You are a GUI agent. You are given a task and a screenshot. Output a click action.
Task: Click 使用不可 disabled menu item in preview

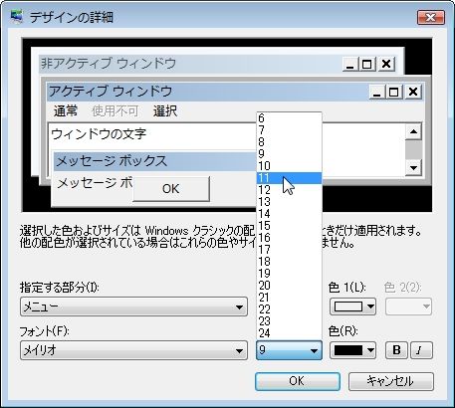(x=115, y=111)
